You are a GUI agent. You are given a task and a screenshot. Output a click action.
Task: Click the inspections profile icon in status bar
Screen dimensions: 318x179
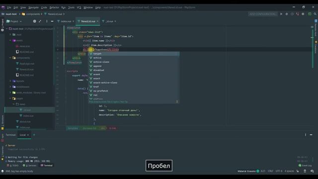305,171
